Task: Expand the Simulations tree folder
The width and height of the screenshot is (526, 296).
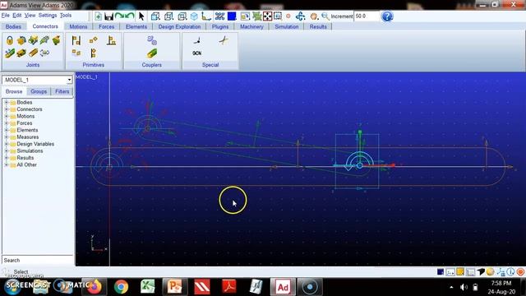Action: [x=6, y=151]
